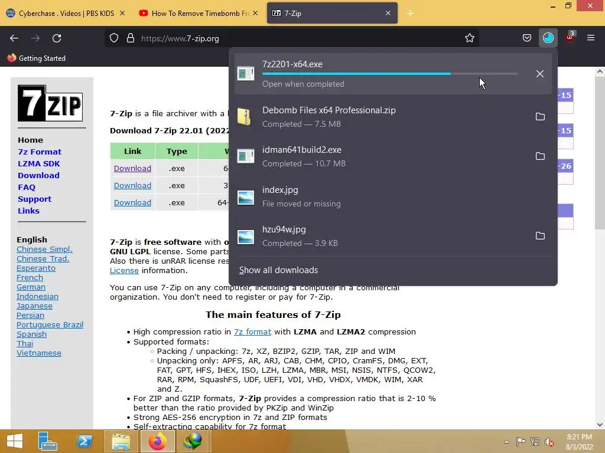The image size is (605, 453).
Task: Open the Firefox hamburger application menu
Action: pos(591,38)
